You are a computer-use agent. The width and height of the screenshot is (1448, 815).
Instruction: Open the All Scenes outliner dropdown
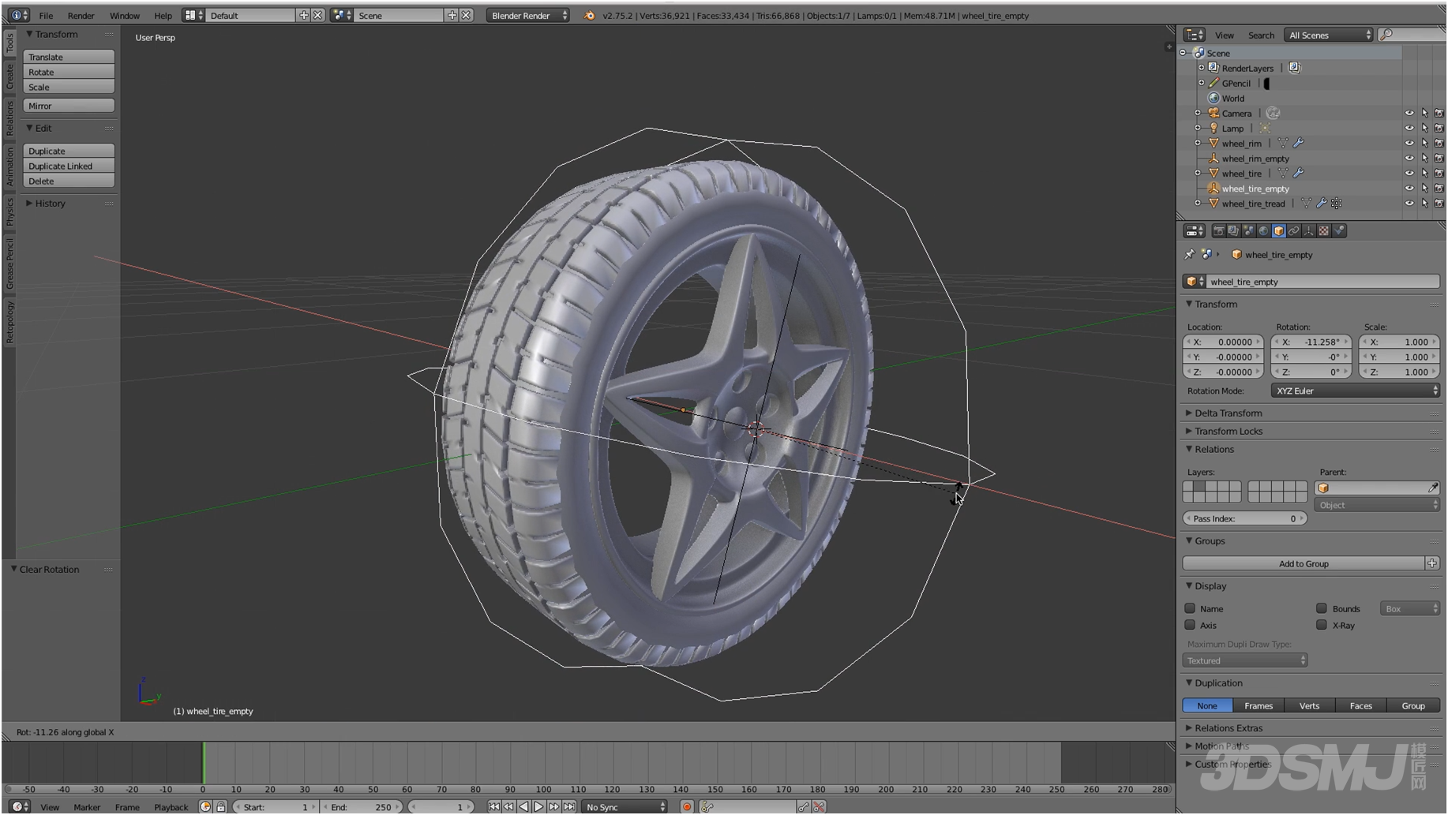[1329, 35]
